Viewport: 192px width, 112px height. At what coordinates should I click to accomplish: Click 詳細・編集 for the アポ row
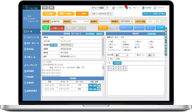tap(93, 86)
